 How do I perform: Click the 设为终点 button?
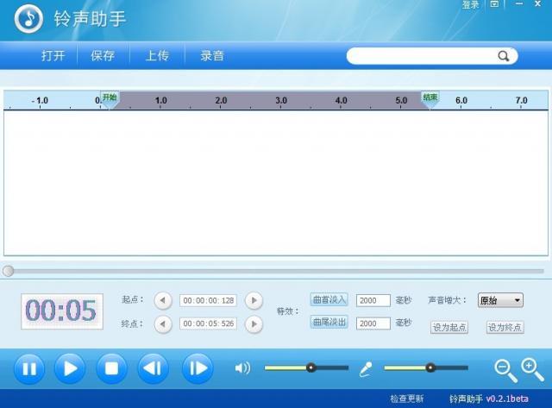pyautogui.click(x=505, y=328)
